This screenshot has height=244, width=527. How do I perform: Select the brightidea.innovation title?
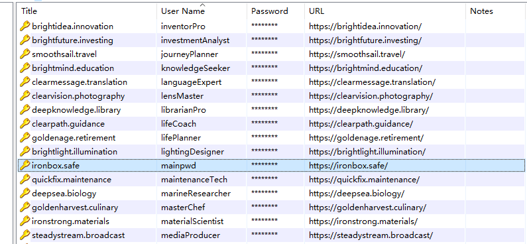(73, 27)
